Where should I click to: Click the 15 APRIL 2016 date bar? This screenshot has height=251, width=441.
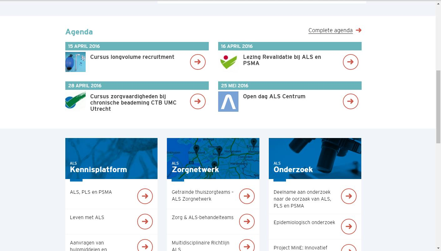[137, 46]
